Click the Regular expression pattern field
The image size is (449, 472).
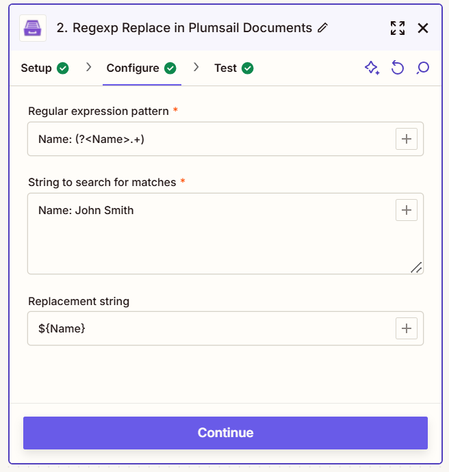click(225, 139)
